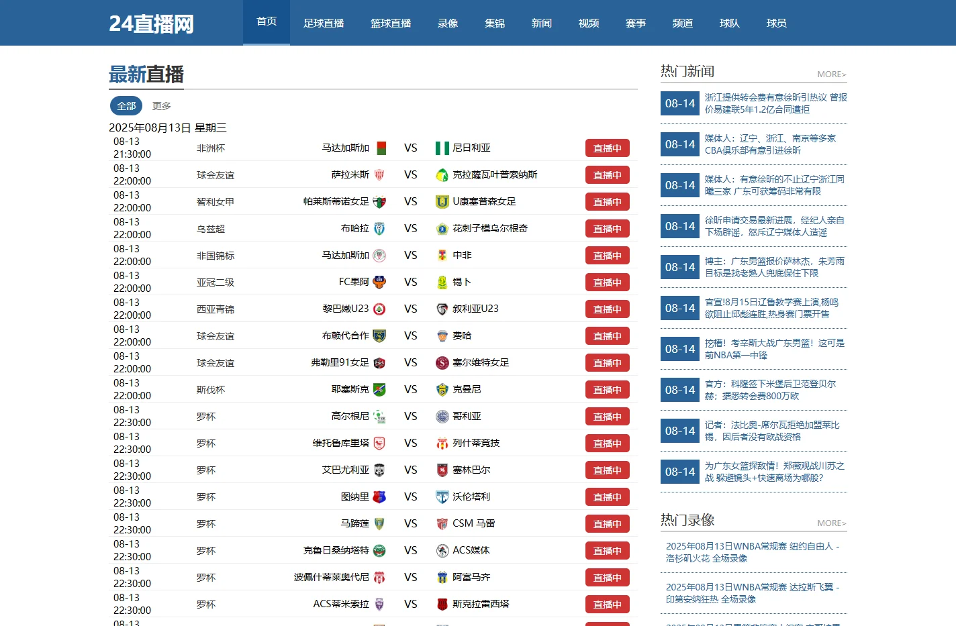The width and height of the screenshot is (956, 626).
Task: Open news 博主：广东男篮报价萨林杰
Action: coord(775,267)
